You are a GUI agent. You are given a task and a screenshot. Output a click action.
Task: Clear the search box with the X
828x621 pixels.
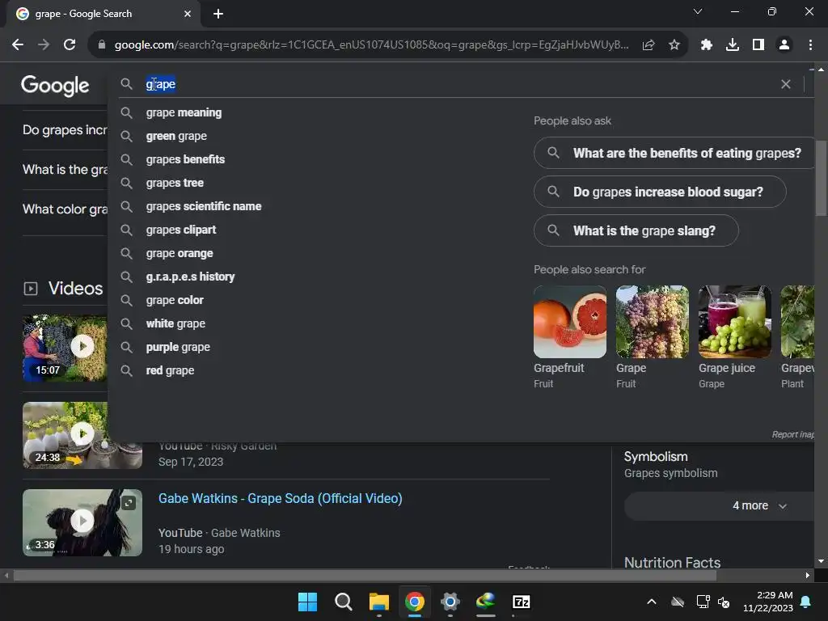(x=786, y=84)
